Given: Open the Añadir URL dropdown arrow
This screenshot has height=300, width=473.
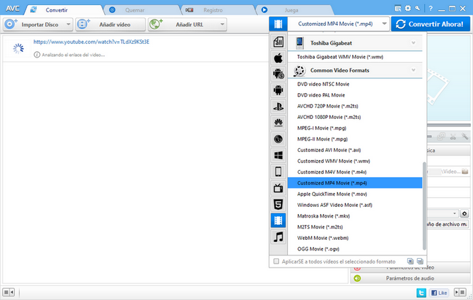Looking at the screenshot, I should [222, 24].
